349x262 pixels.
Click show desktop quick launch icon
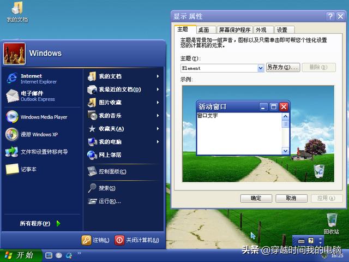tap(49, 255)
